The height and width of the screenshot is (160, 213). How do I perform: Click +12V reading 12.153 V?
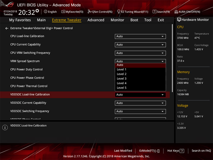pos(182,116)
